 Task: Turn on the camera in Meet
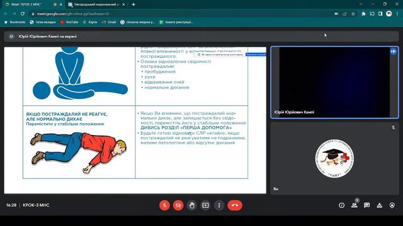point(178,205)
